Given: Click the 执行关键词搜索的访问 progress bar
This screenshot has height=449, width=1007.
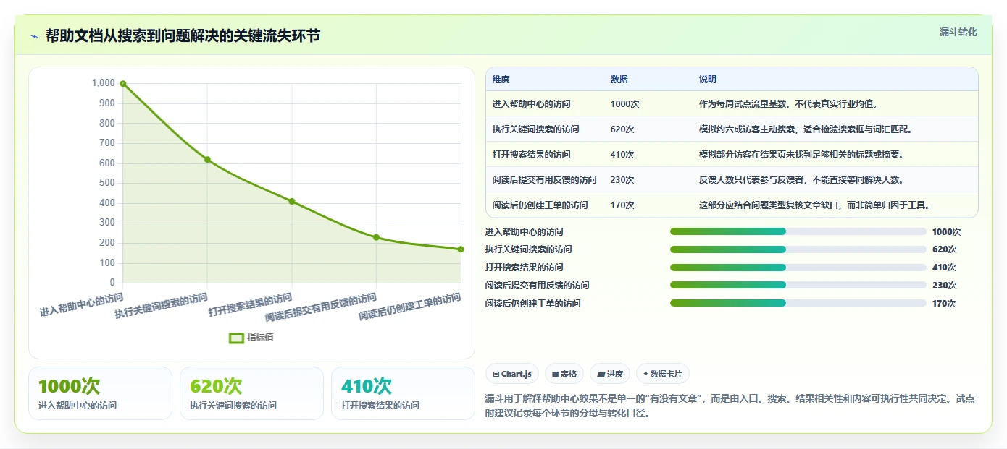Looking at the screenshot, I should pos(798,249).
